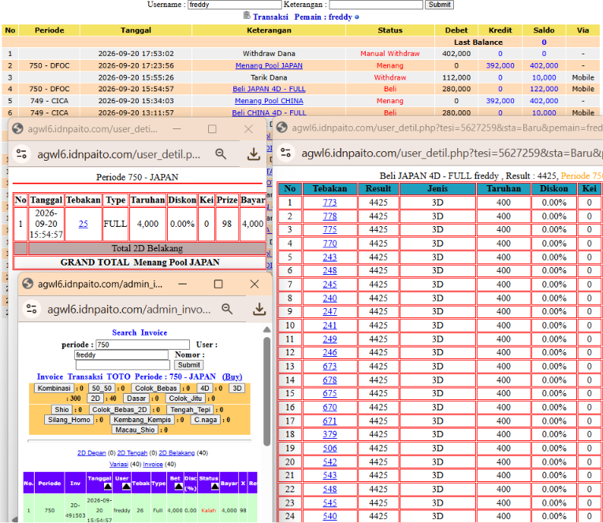
Task: Sort invoice table by Status arrow
Action: pos(215,487)
